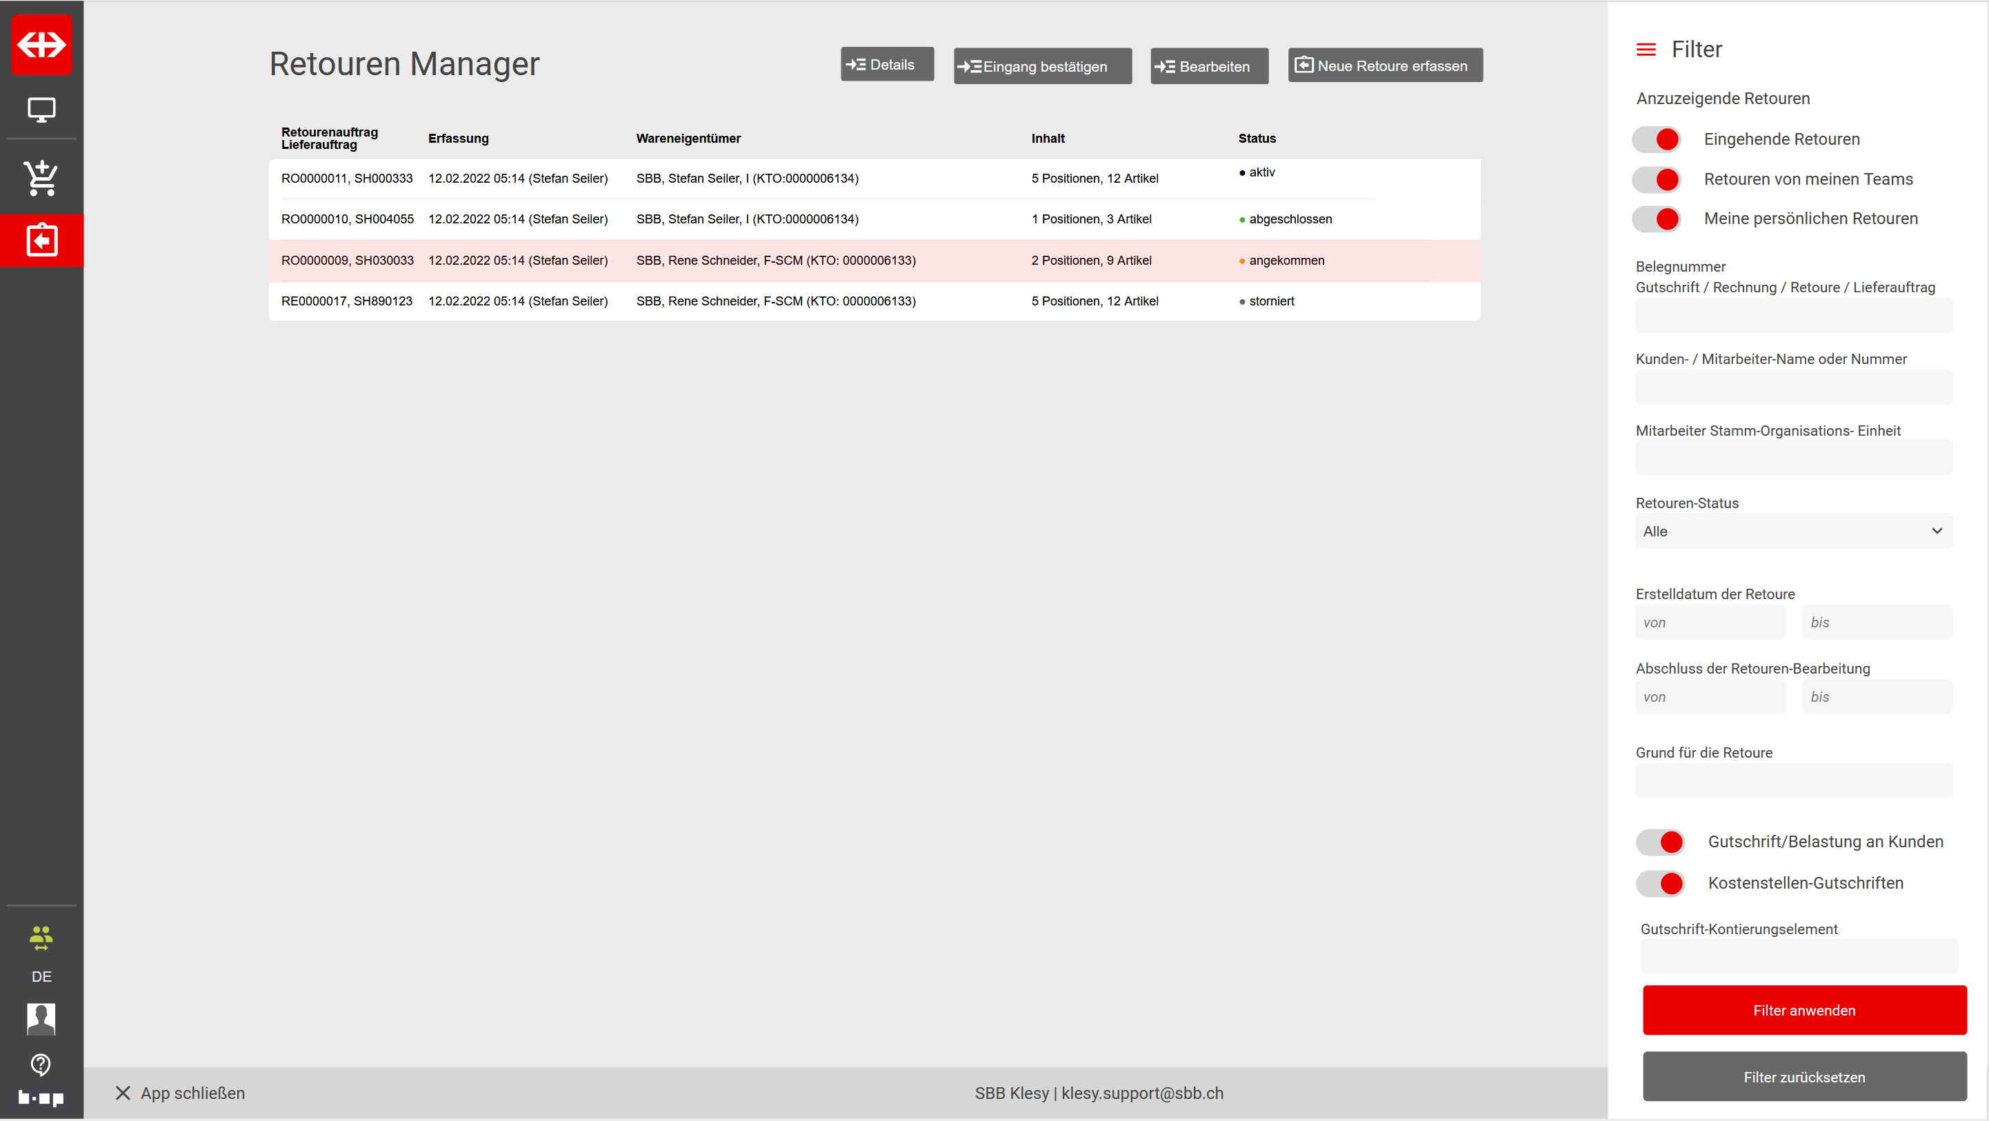Collapse the Filter panel hamburger icon
The height and width of the screenshot is (1121, 1989).
(1646, 50)
